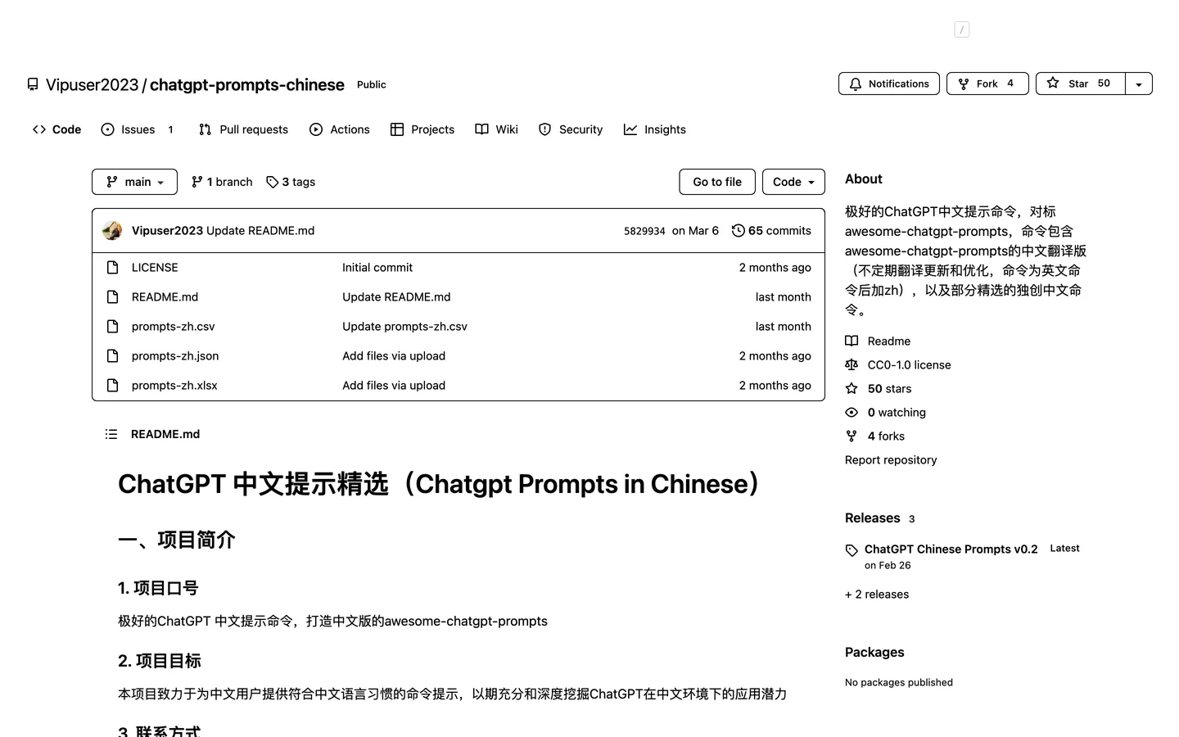
Task: Open the Projects tab
Action: pyautogui.click(x=422, y=129)
